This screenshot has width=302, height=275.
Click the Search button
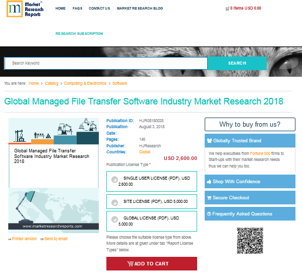237,63
